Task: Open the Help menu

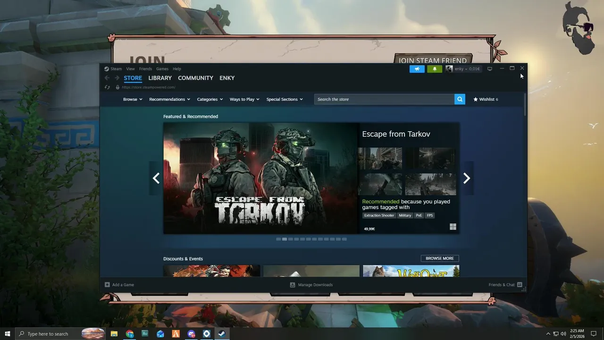Action: (177, 69)
